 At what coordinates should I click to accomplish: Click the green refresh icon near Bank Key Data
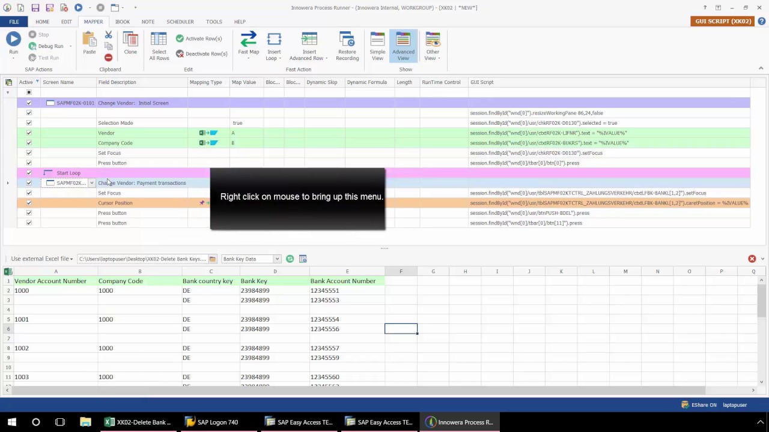point(290,259)
